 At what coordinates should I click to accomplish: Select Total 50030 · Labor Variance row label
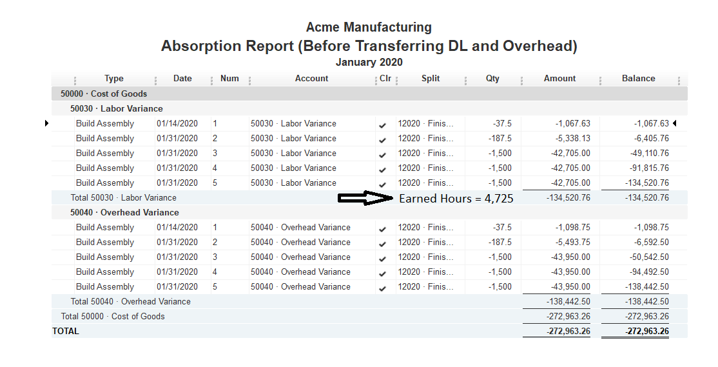(123, 198)
